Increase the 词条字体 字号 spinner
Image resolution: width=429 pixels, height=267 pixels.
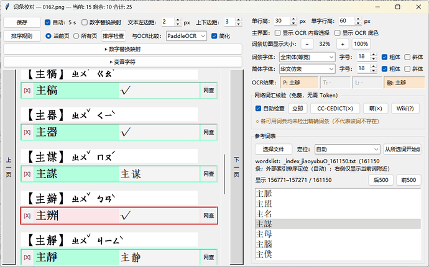point(374,55)
